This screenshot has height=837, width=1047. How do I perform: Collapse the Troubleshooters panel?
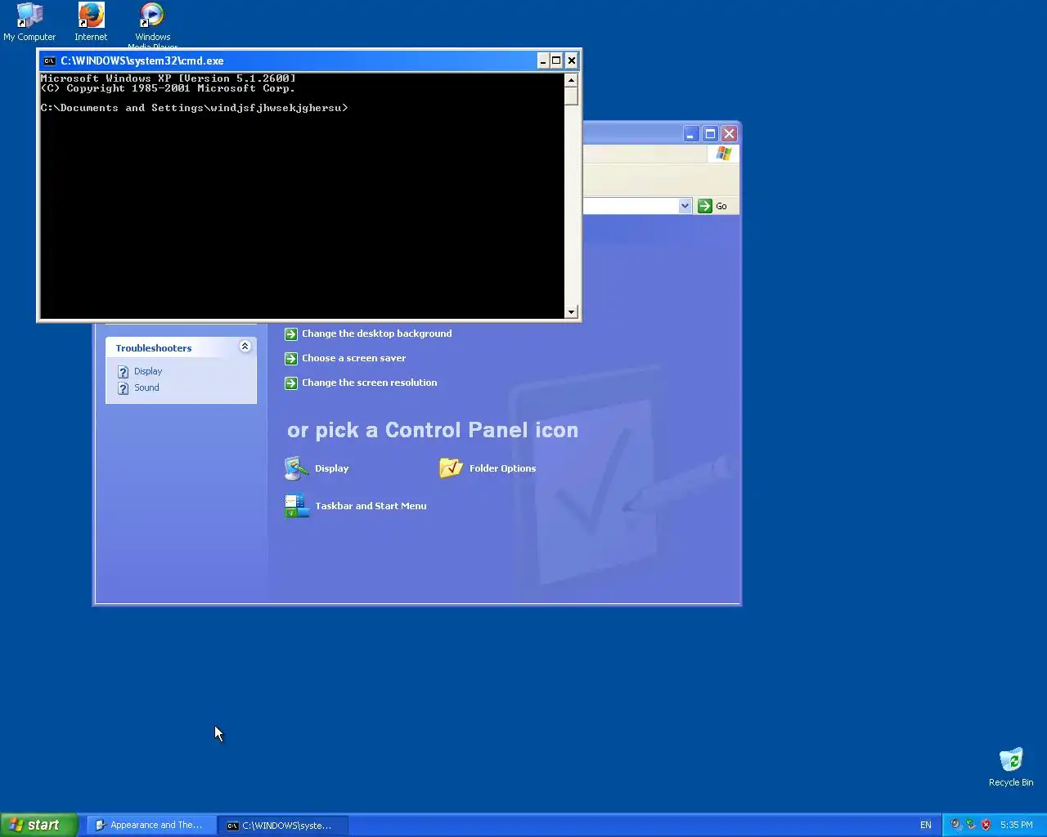pyautogui.click(x=245, y=347)
